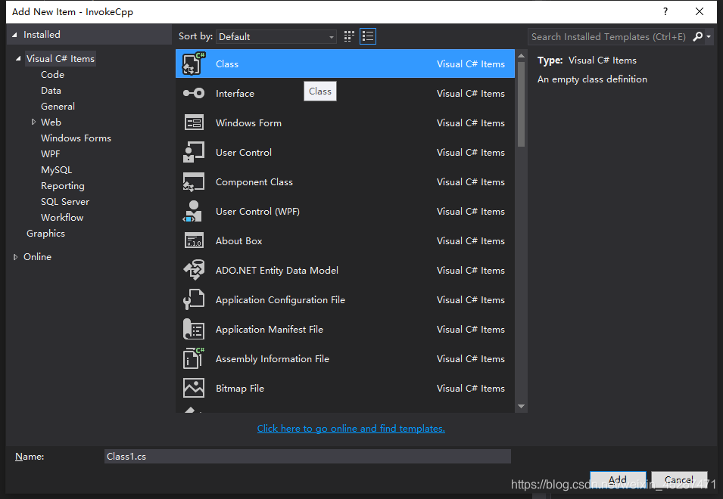Select the Assembly Information File text

tap(272, 358)
